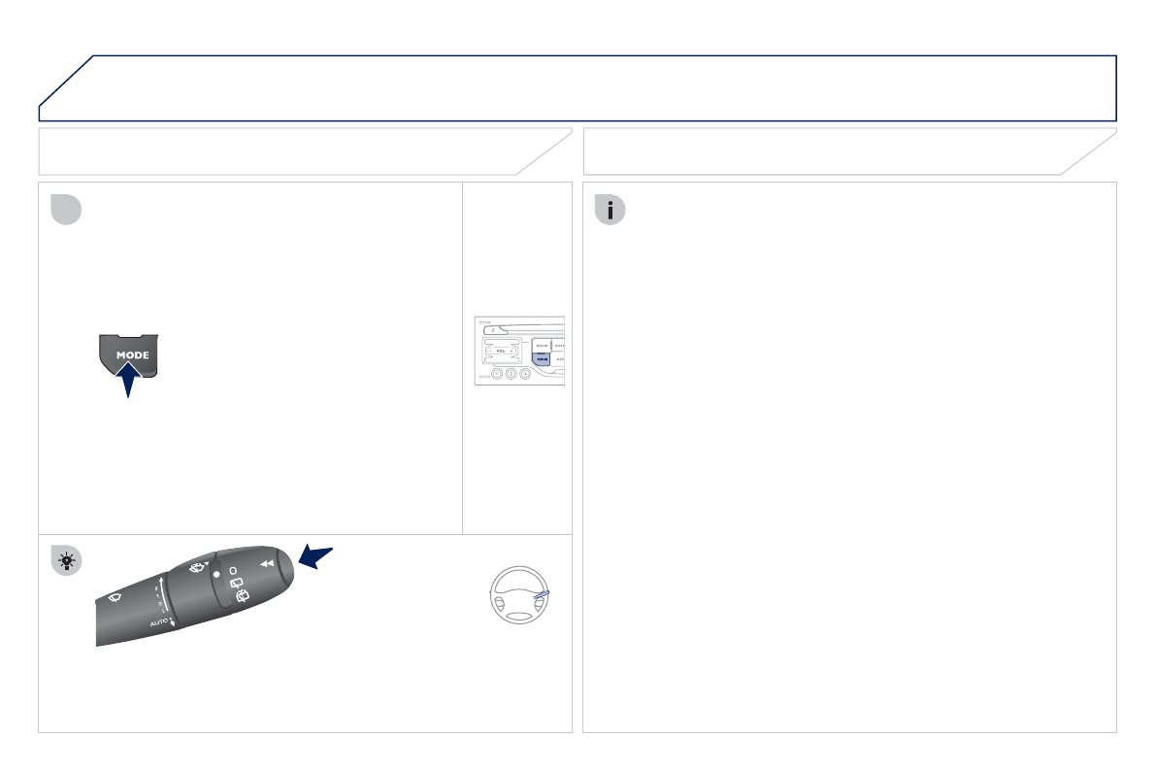This screenshot has height=771, width=1156.
Task: Click preset button 3 in radio diagram
Action: click(525, 374)
